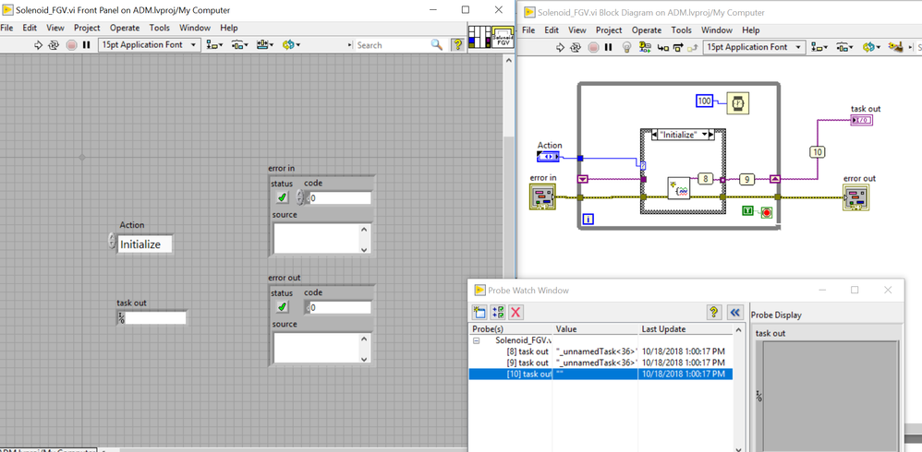The image size is (922, 452).
Task: Click the Front Panel Search field
Action: pos(392,44)
